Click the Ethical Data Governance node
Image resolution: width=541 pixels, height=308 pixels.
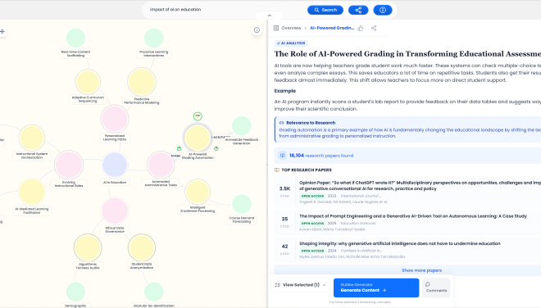[115, 211]
